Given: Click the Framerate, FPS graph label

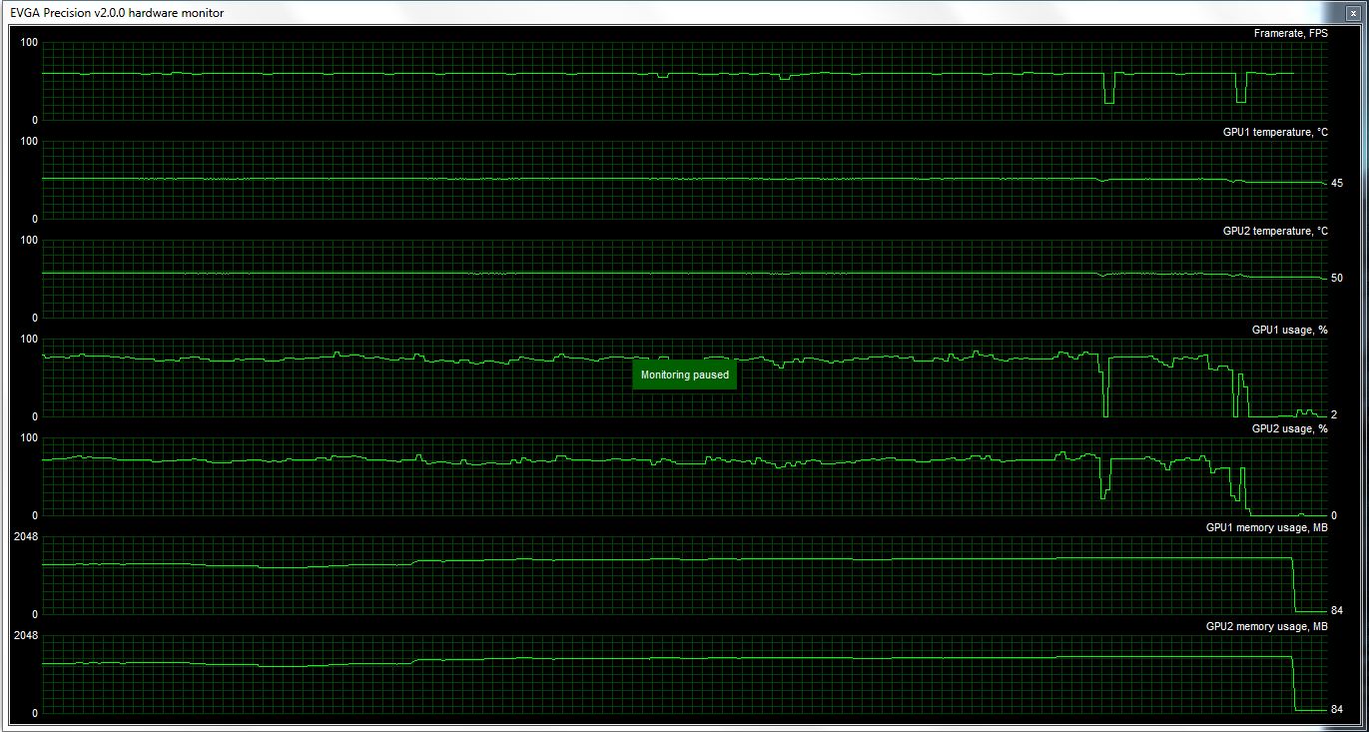Looking at the screenshot, I should pyautogui.click(x=1290, y=33).
